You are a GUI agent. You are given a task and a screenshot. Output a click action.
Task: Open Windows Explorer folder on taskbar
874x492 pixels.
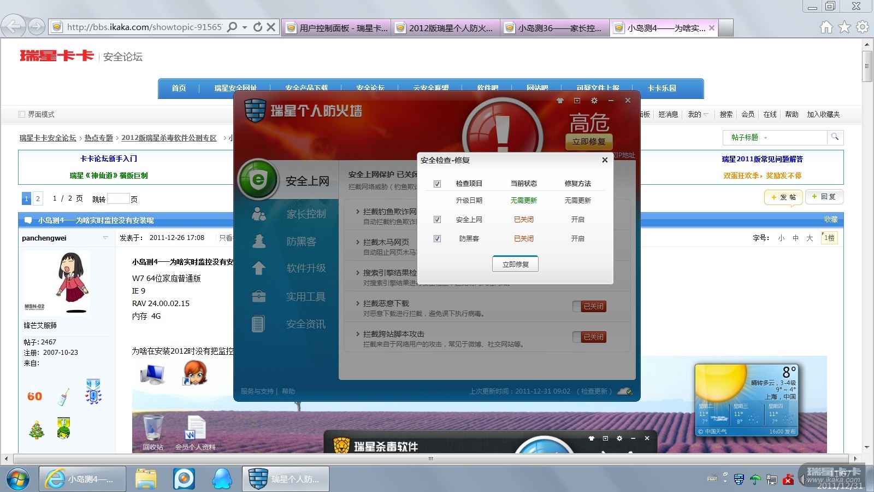146,479
